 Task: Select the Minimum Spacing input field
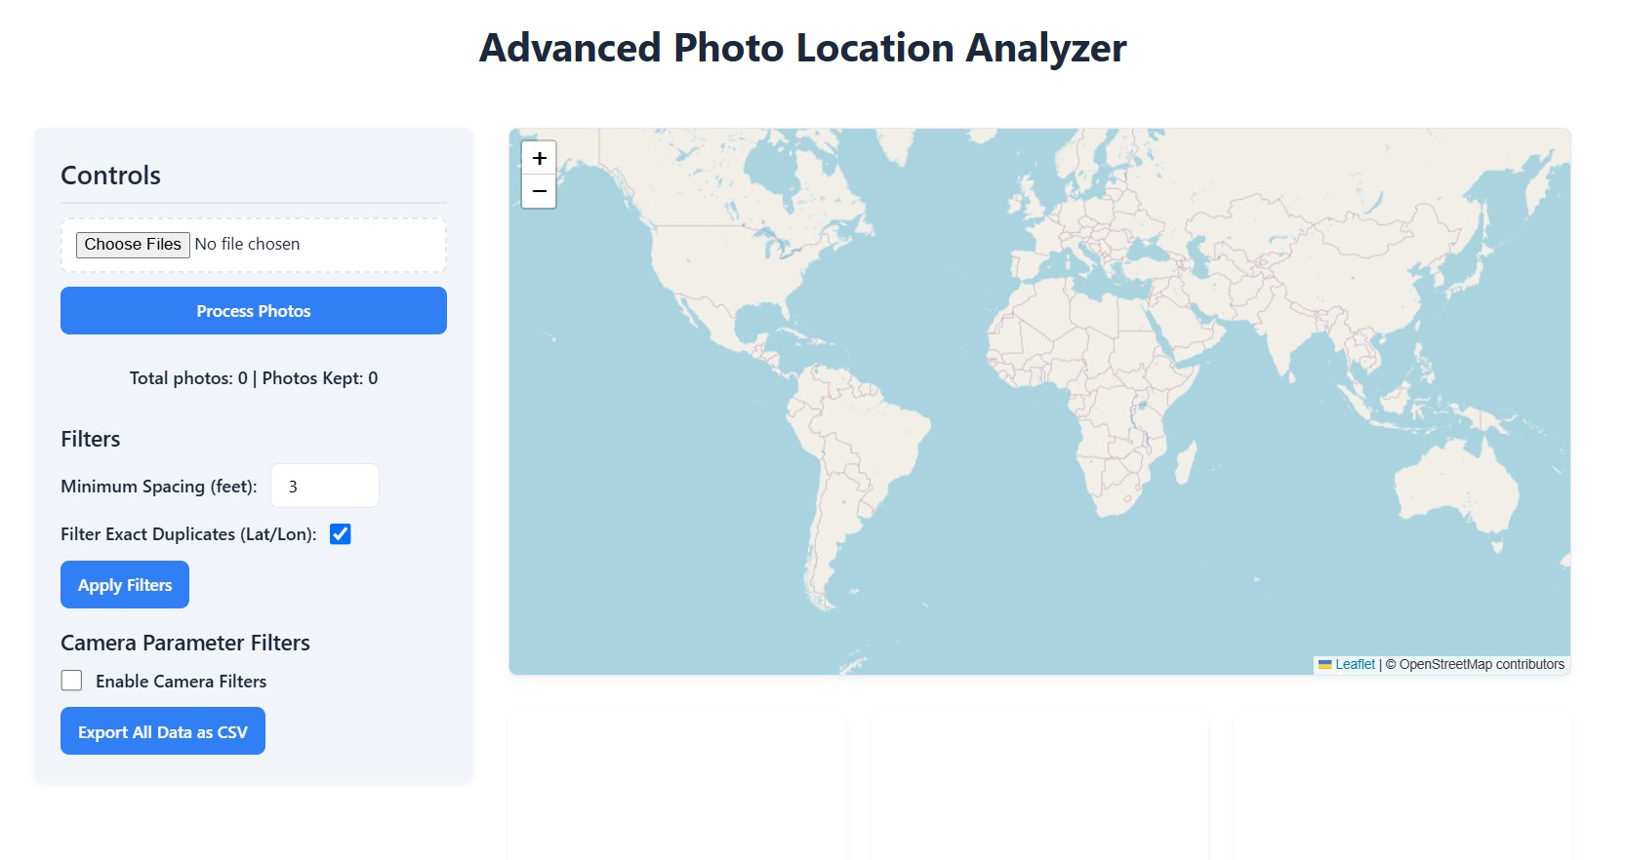point(324,485)
